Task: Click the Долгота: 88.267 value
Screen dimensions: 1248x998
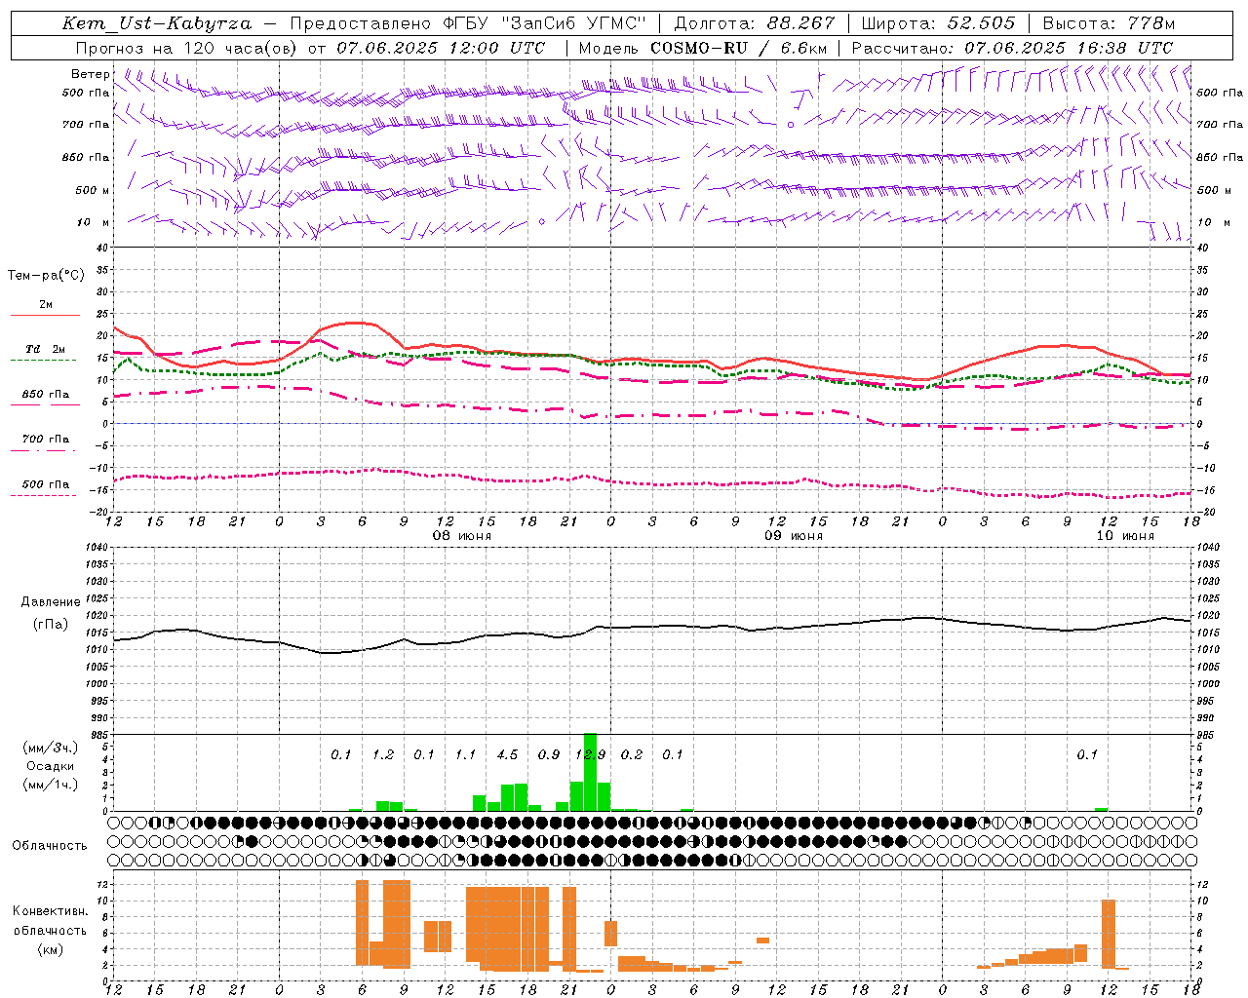Action: 754,23
